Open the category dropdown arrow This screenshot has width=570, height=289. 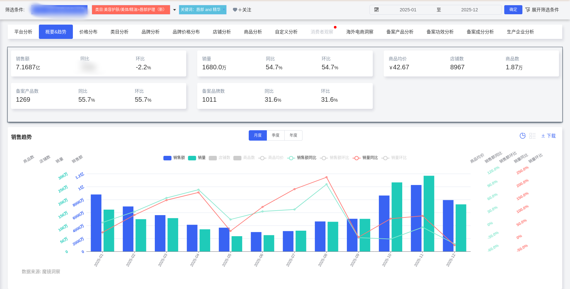click(175, 10)
